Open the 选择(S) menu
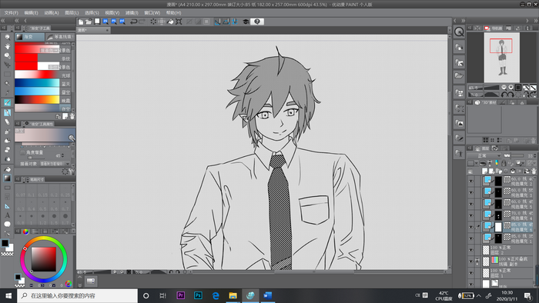Image resolution: width=539 pixels, height=303 pixels. click(x=92, y=13)
